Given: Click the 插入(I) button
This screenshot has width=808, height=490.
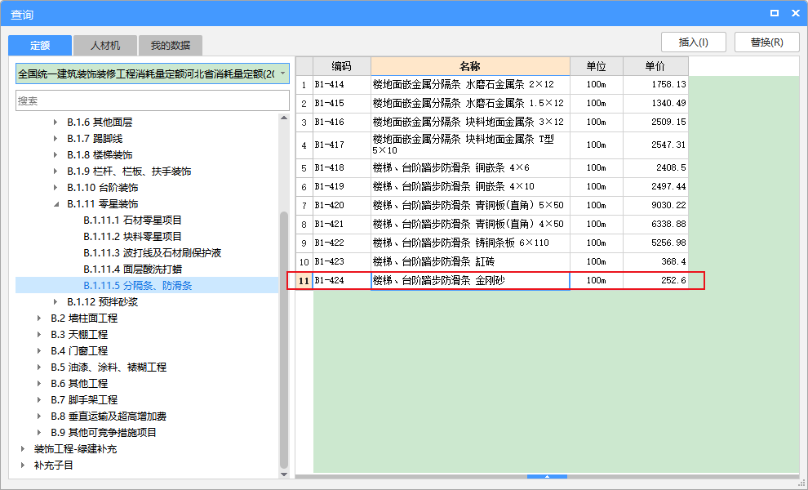Looking at the screenshot, I should click(x=694, y=42).
